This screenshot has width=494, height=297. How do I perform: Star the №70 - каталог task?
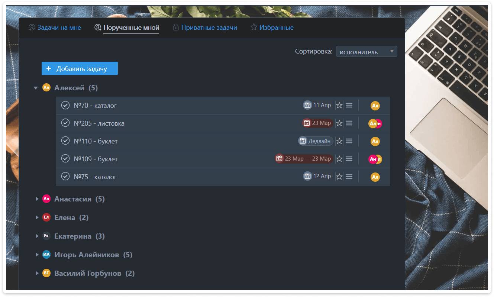pyautogui.click(x=339, y=106)
